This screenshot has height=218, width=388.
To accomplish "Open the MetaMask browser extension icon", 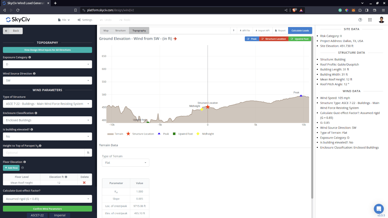I will 354,10.
